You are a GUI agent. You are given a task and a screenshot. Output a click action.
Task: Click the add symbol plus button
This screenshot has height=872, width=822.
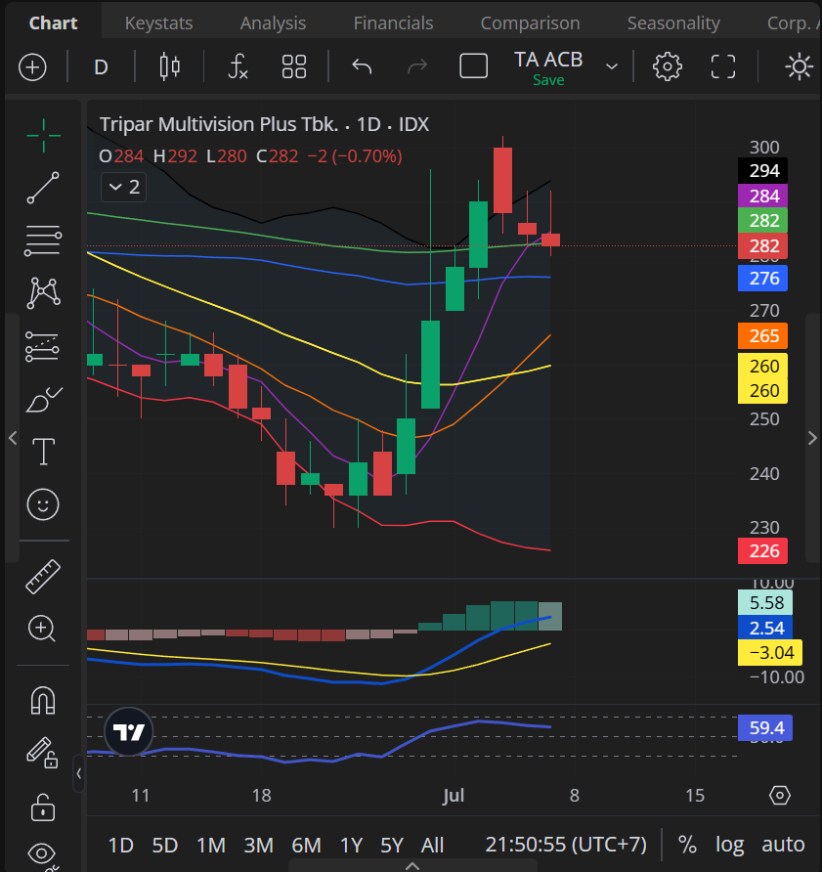pos(32,67)
